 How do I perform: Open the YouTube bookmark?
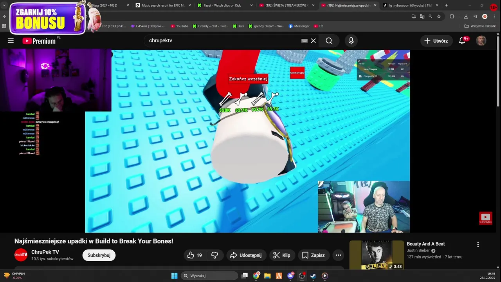(x=179, y=26)
